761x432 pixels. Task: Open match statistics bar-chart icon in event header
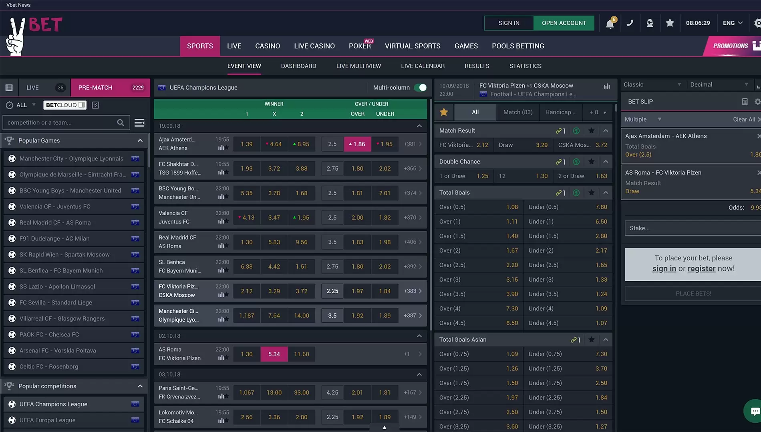coord(607,86)
